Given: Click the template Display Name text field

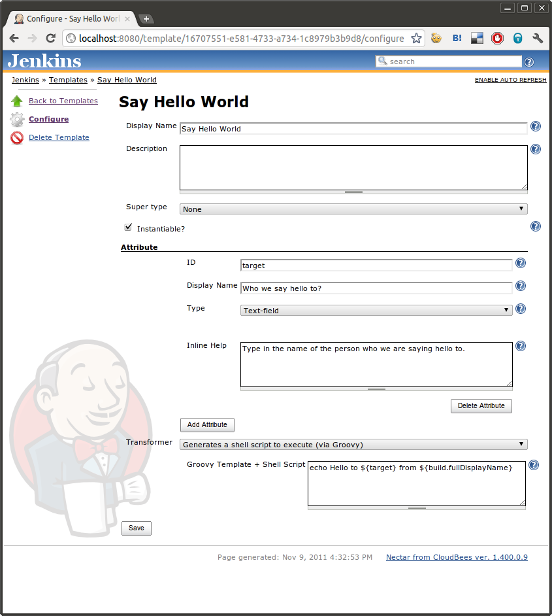Looking at the screenshot, I should [x=353, y=128].
